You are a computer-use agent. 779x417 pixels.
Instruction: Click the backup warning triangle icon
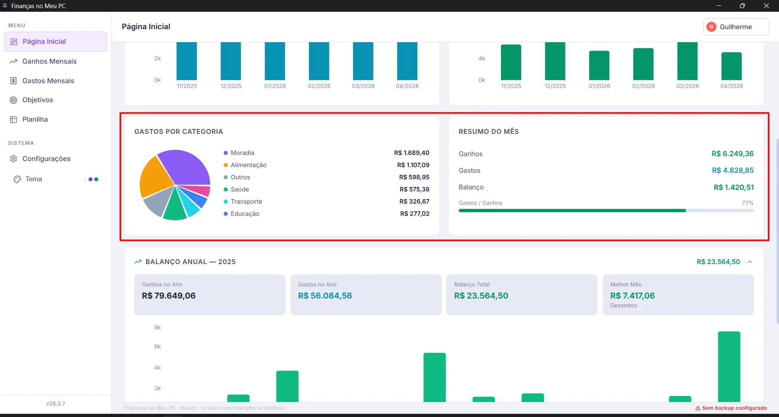pos(698,408)
